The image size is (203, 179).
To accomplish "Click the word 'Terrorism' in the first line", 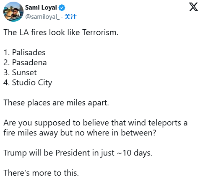I will pyautogui.click(x=99, y=32).
